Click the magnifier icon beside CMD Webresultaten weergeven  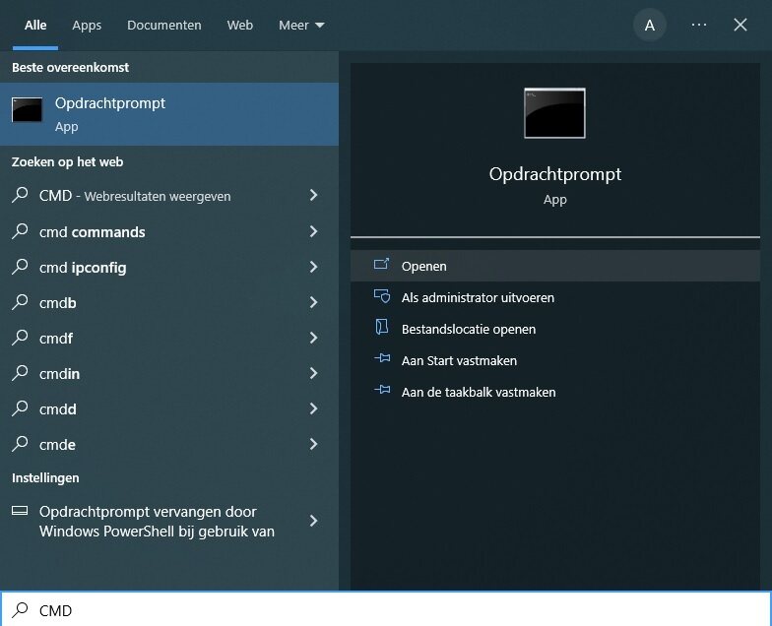(x=20, y=195)
